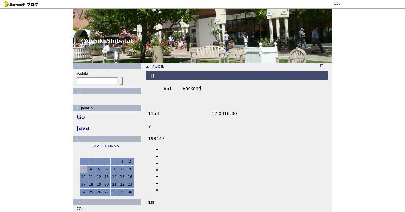
Task: Open the 201806 monthly archive link
Action: click(x=107, y=146)
